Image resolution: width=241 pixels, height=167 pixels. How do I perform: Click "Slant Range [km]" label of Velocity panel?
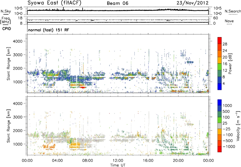click(x=8, y=126)
